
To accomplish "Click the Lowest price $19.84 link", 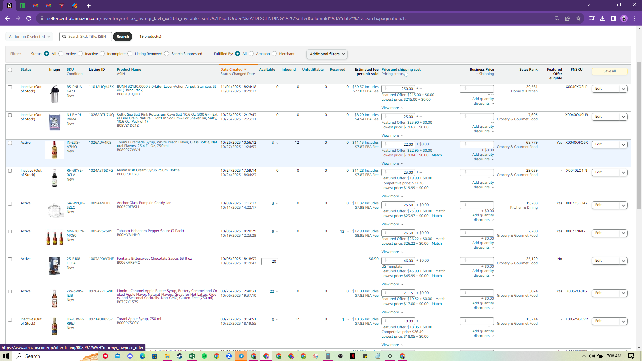I will coord(405,155).
